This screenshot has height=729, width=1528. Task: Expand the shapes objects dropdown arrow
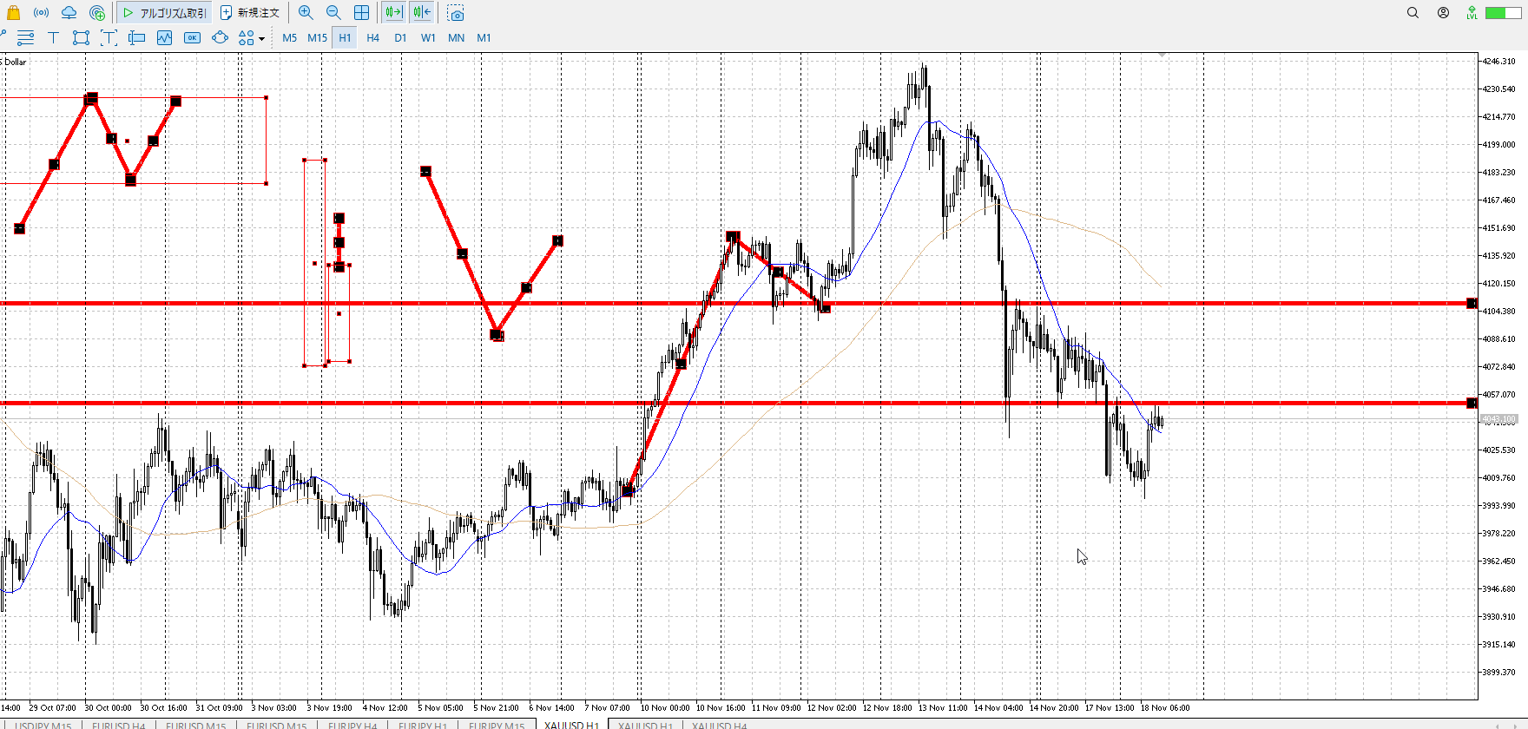pyautogui.click(x=261, y=38)
